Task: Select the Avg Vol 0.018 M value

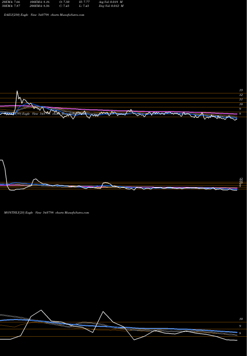Action: coord(111,2)
